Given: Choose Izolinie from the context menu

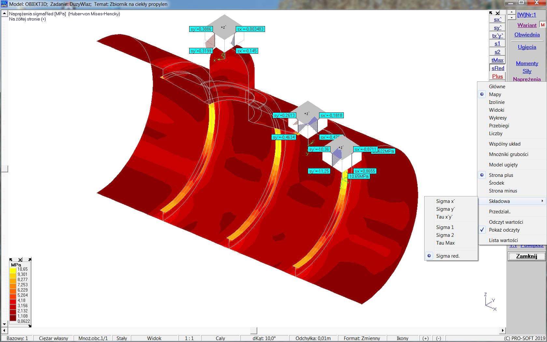Looking at the screenshot, I should coord(497,102).
